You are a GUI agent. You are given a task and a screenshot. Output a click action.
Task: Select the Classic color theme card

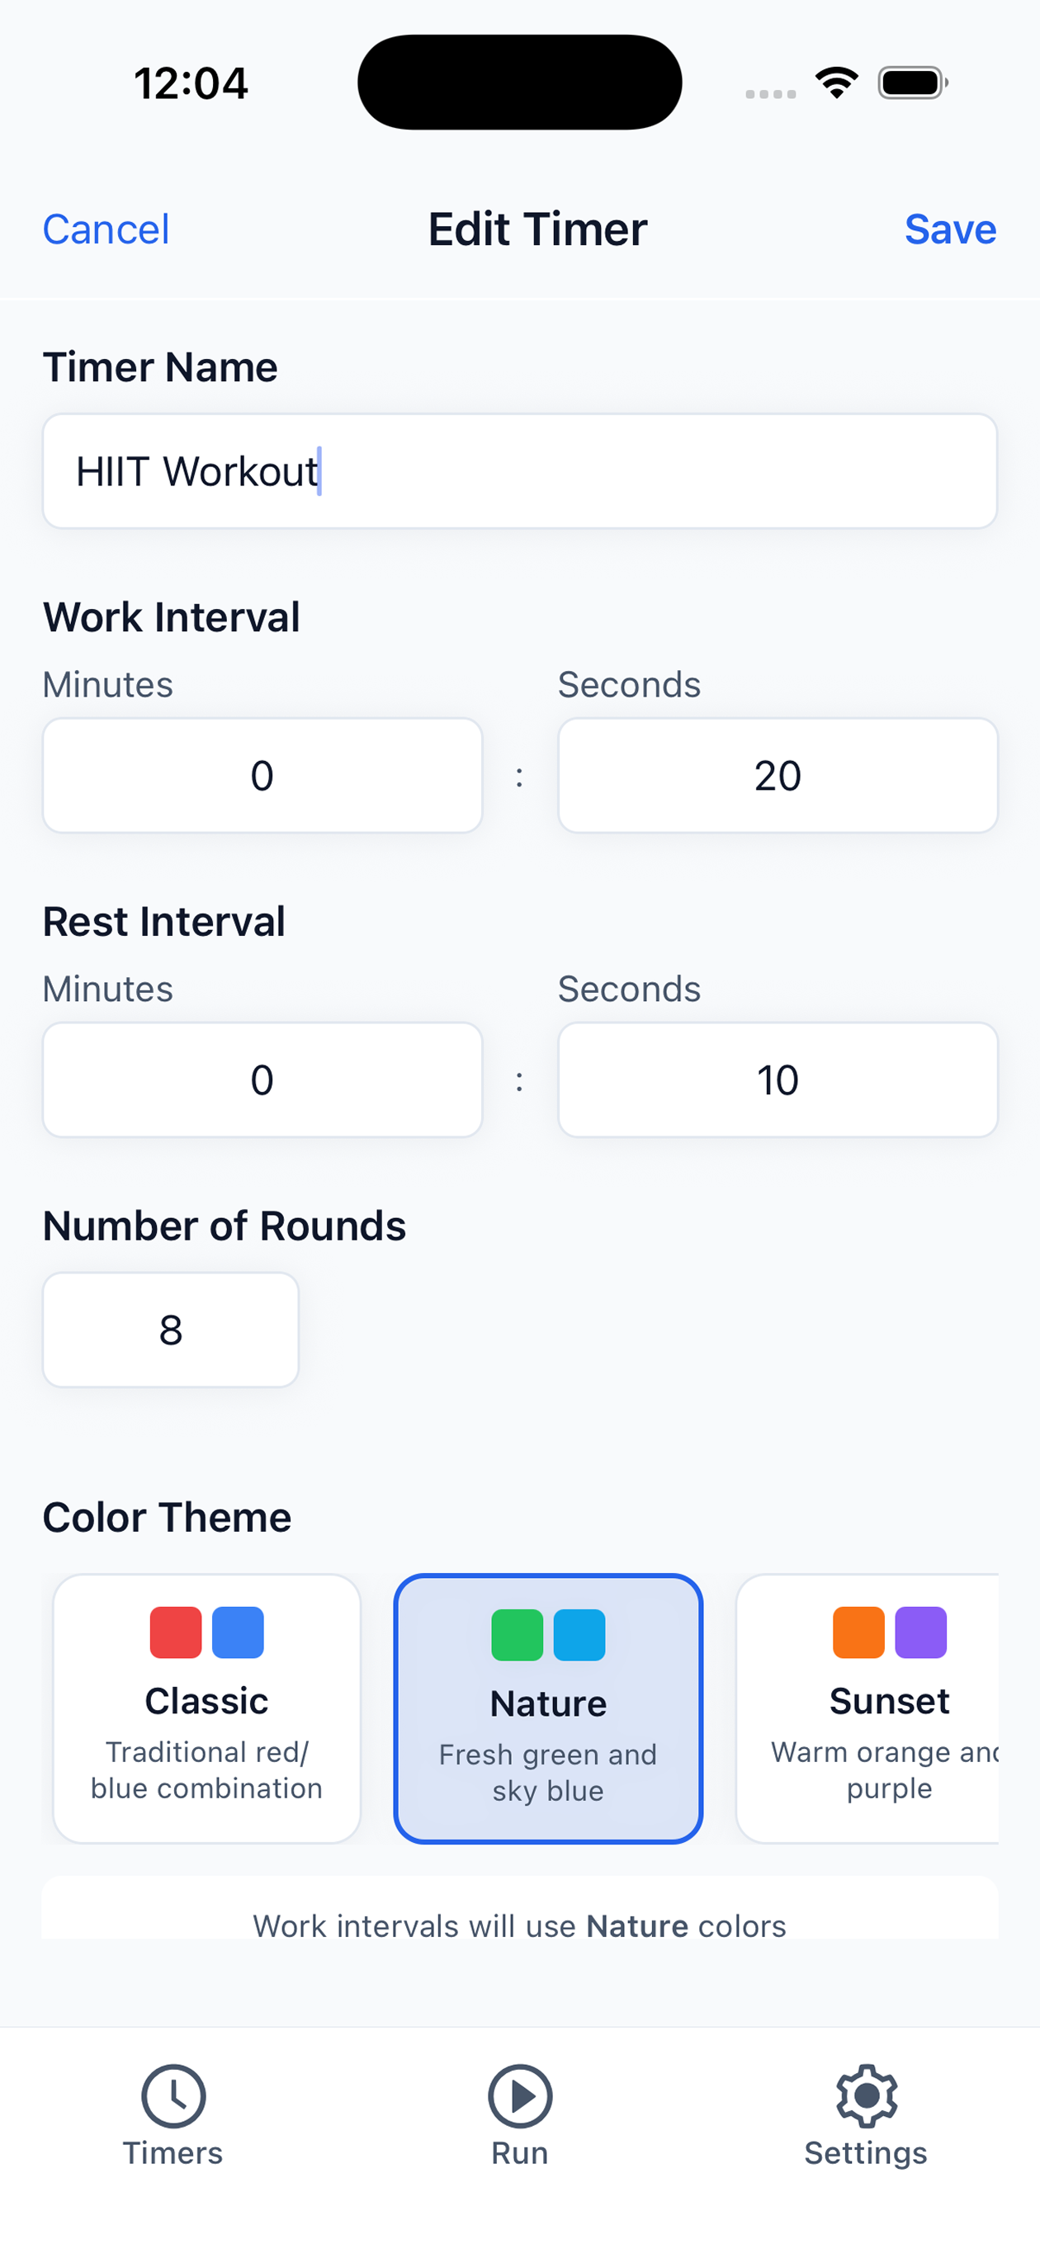[207, 1708]
